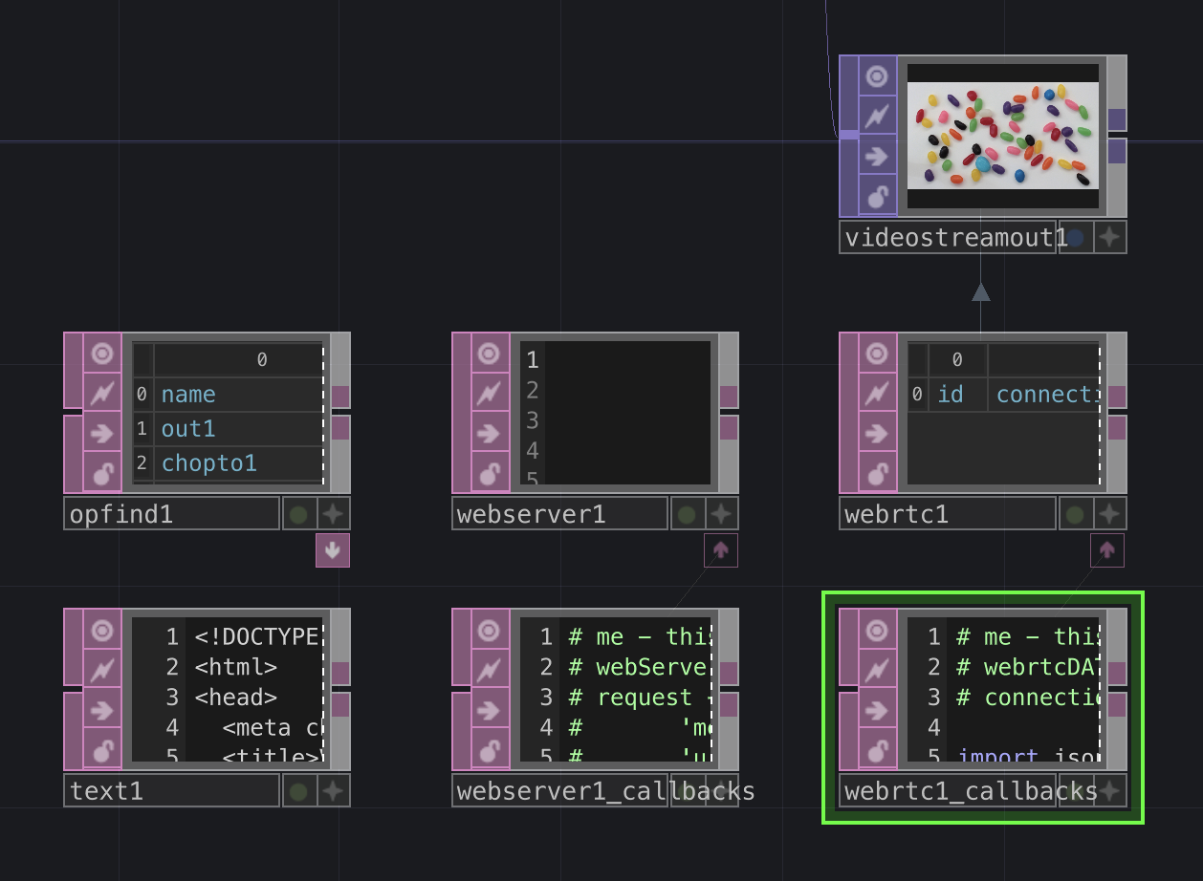Click the docked operator arrow below webrtc1

pyautogui.click(x=1107, y=550)
